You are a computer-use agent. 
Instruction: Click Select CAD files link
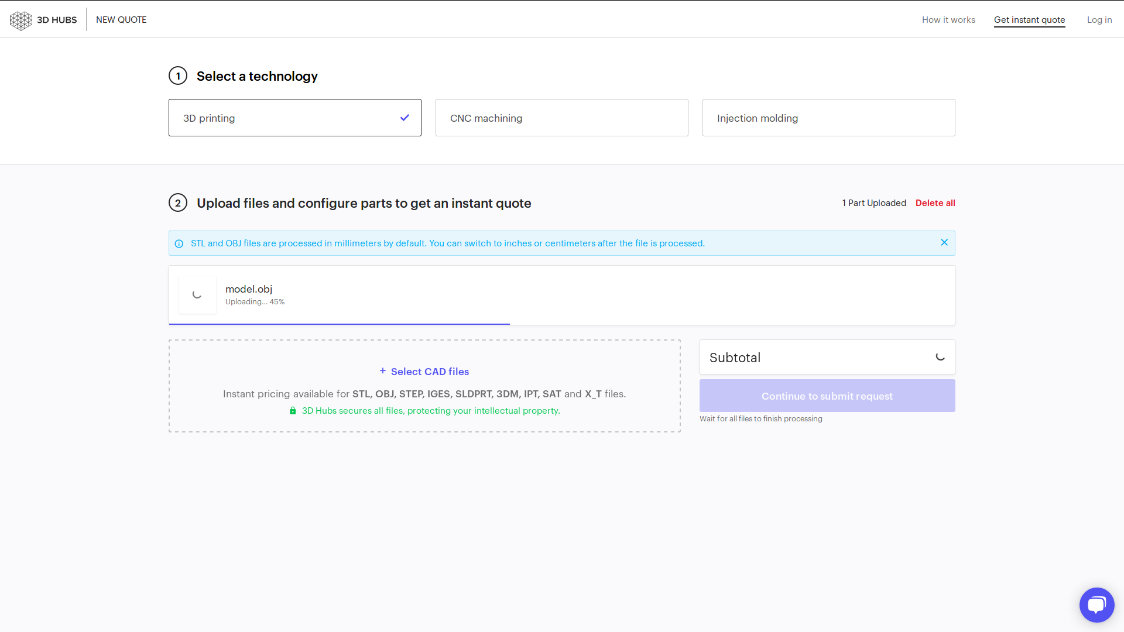430,372
